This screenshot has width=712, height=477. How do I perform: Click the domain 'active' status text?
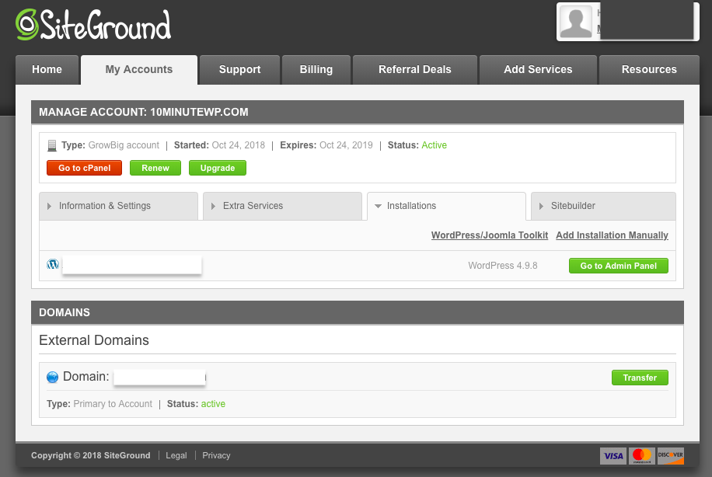(213, 404)
